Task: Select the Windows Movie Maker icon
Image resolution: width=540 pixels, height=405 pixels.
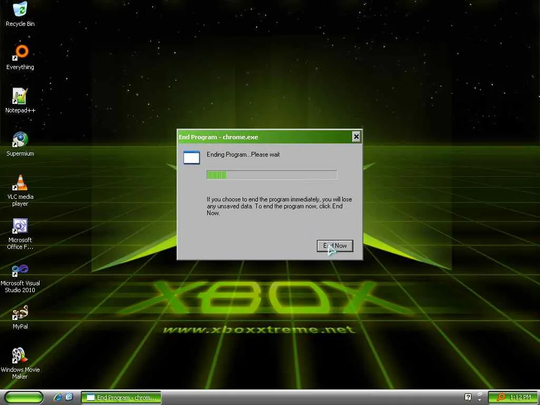Action: pyautogui.click(x=20, y=363)
